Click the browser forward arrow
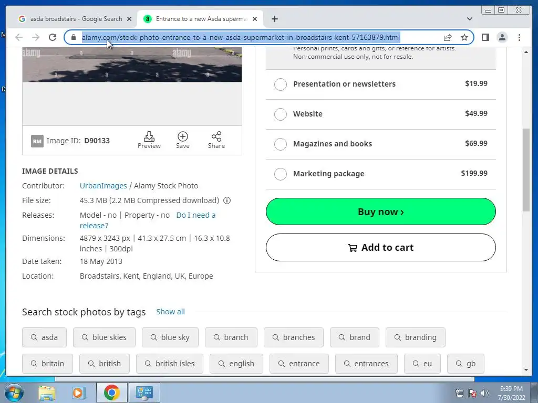This screenshot has height=403, width=538. (36, 37)
